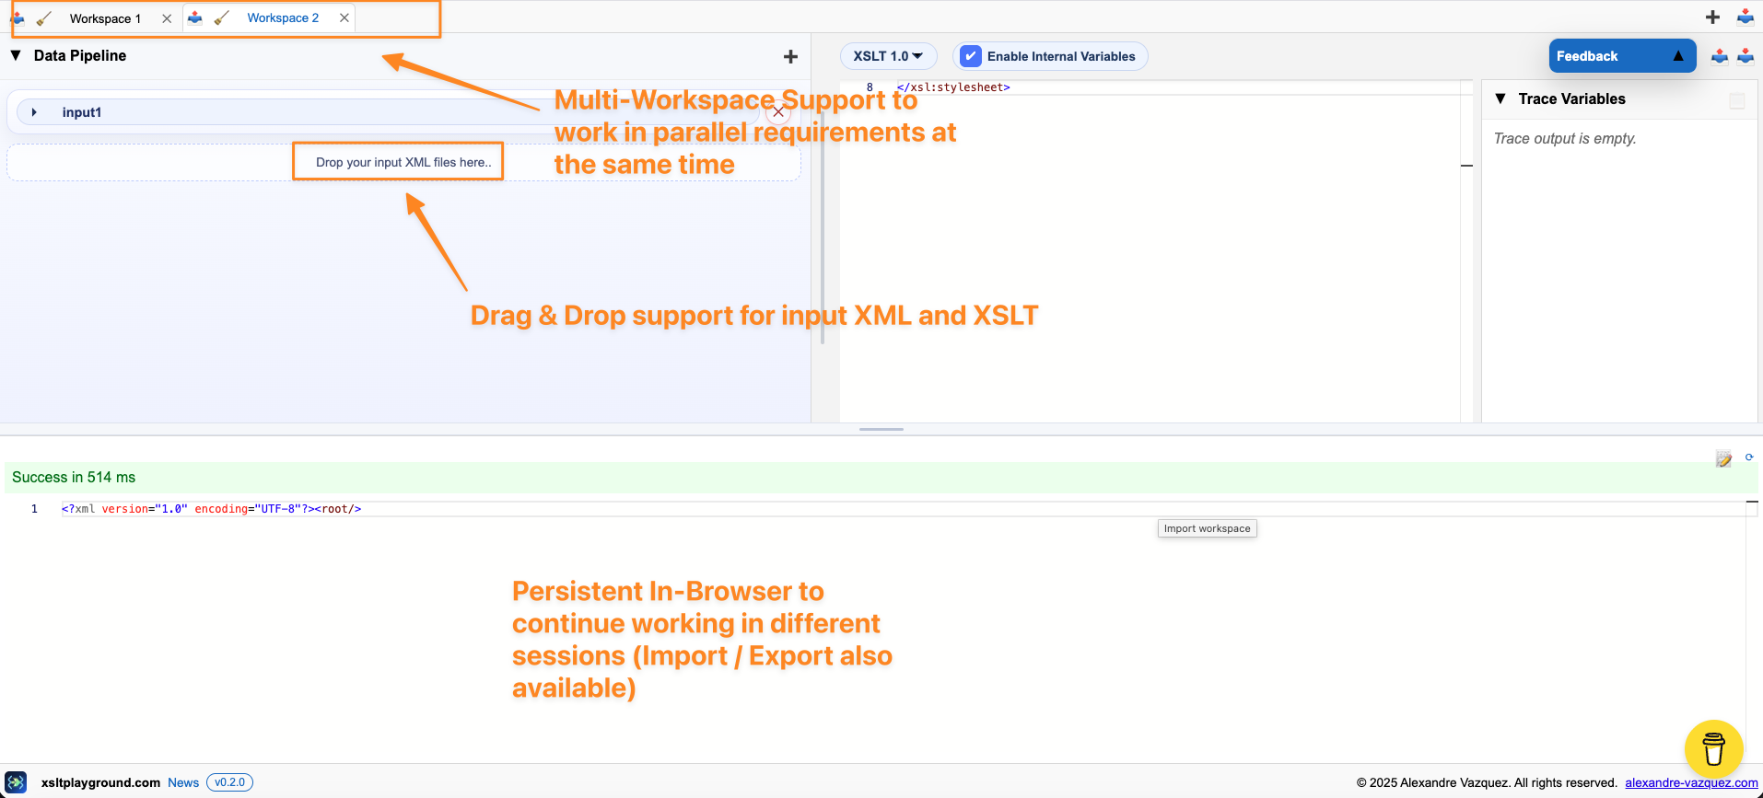Click the import icon on Workspace 2 tab
Viewport: 1763px width, 798px height.
tap(195, 17)
